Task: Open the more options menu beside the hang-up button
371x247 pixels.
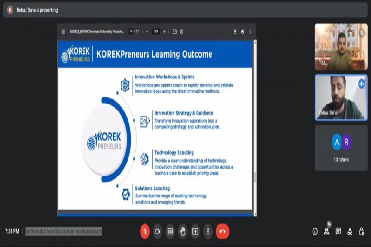Action: [208, 231]
